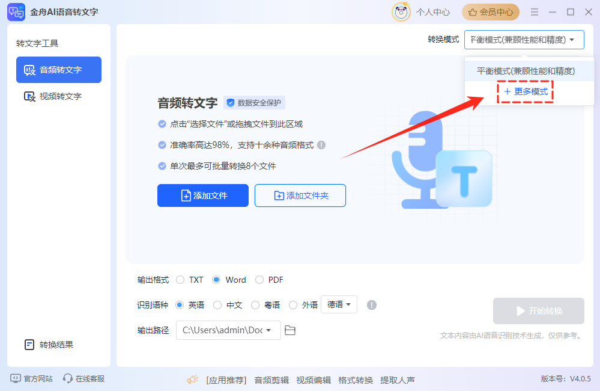Click the panda avatar icon

(x=401, y=12)
